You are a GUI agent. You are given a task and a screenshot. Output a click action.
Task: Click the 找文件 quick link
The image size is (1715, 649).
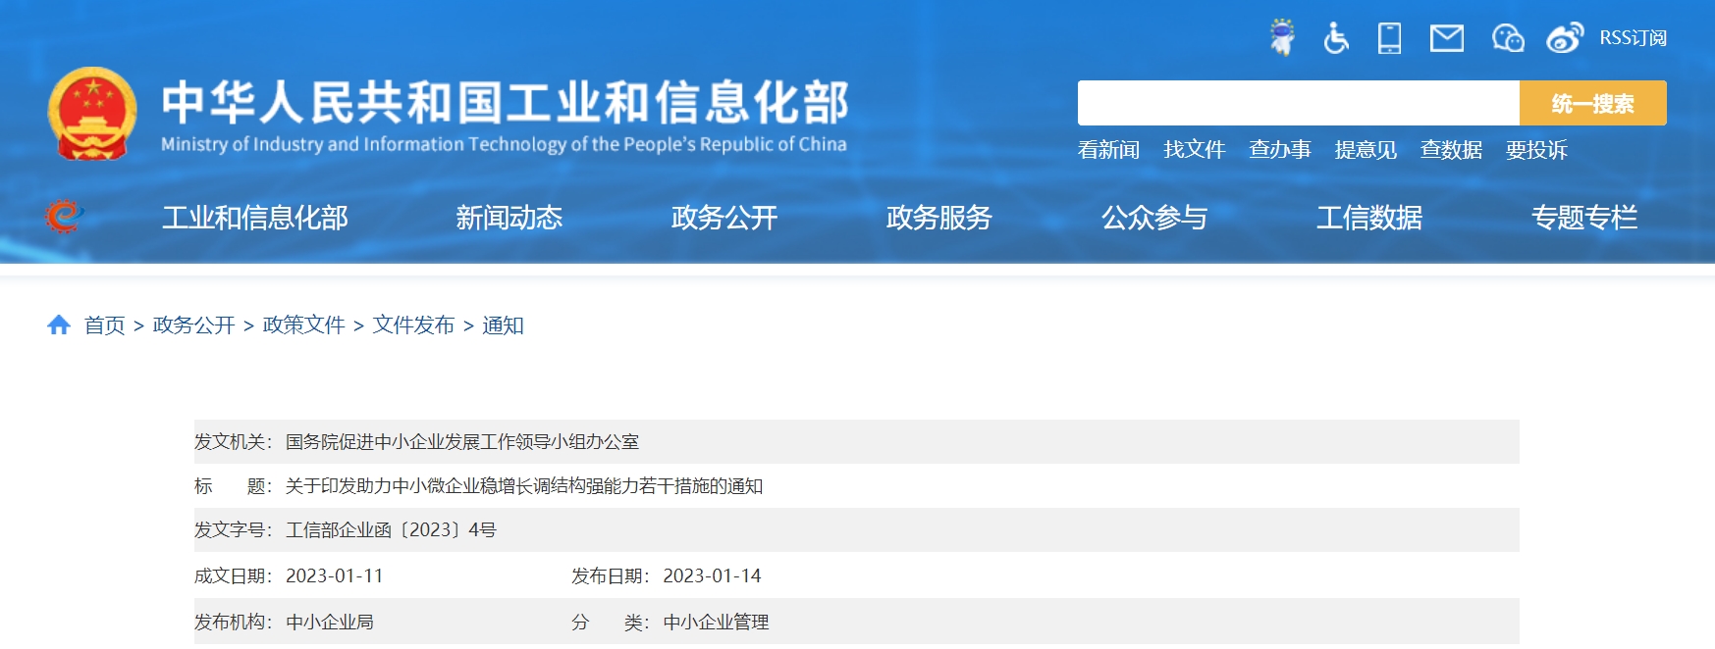pyautogui.click(x=1194, y=150)
